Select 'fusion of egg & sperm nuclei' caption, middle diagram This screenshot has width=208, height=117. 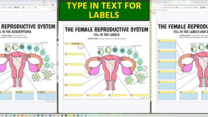(x=145, y=69)
